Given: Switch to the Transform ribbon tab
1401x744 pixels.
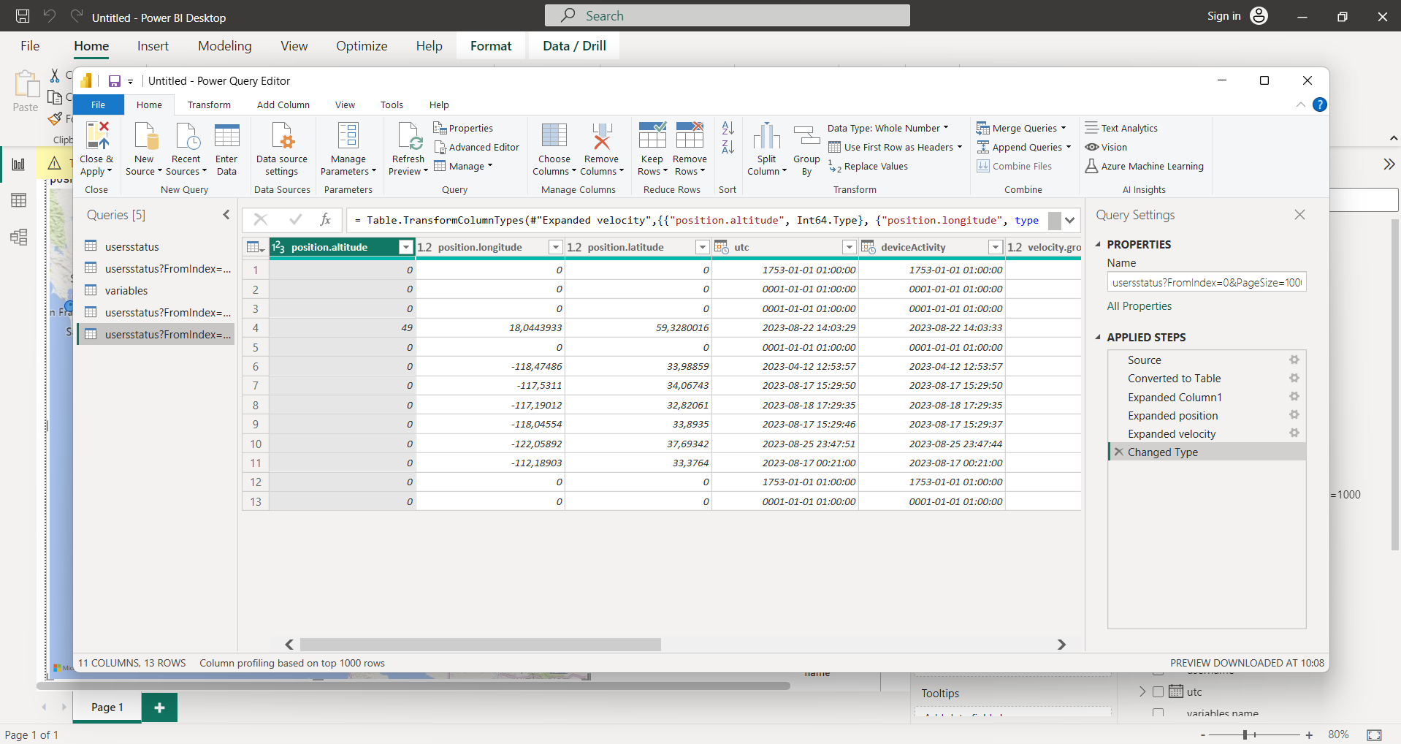Looking at the screenshot, I should (x=209, y=105).
